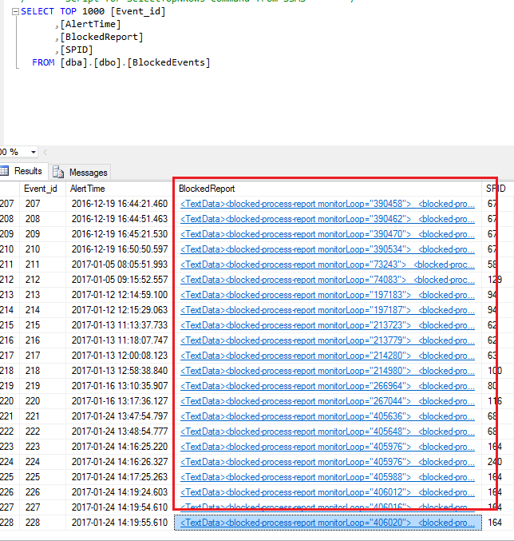The image size is (514, 541).
Task: Open blocked report link for monitorLoop 267044
Action: tap(327, 401)
